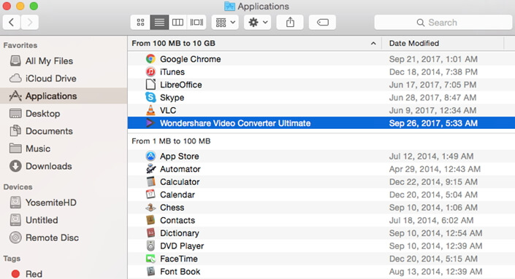The height and width of the screenshot is (279, 515).
Task: Click the Share toolbar button
Action: (x=290, y=23)
